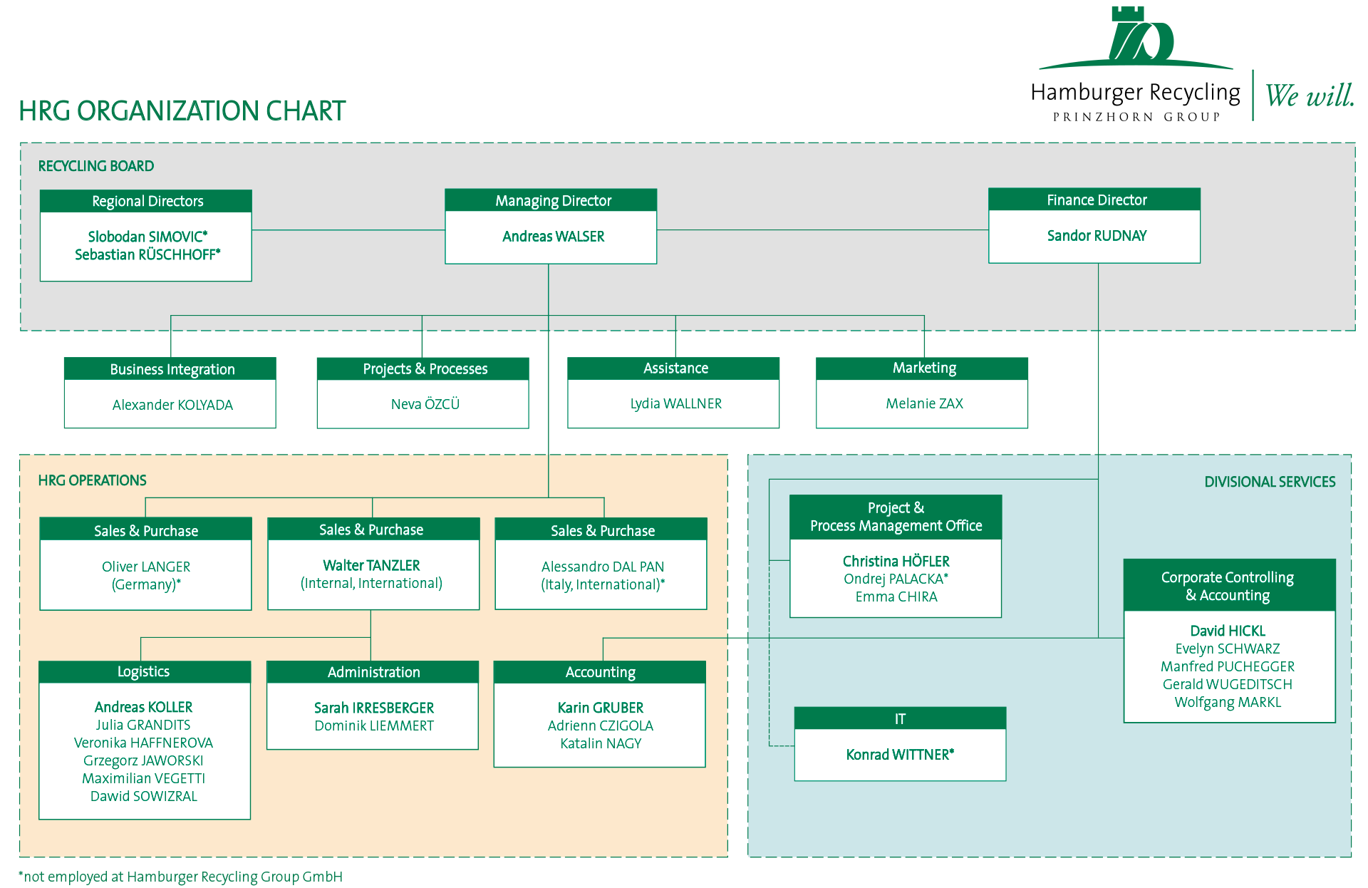Screen dimensions: 1368x888
Task: Click the name David HICKL
Action: (x=1228, y=631)
